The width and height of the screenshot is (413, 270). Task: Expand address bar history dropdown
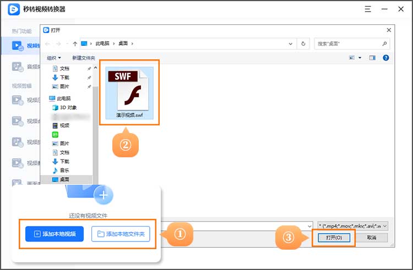pos(291,43)
